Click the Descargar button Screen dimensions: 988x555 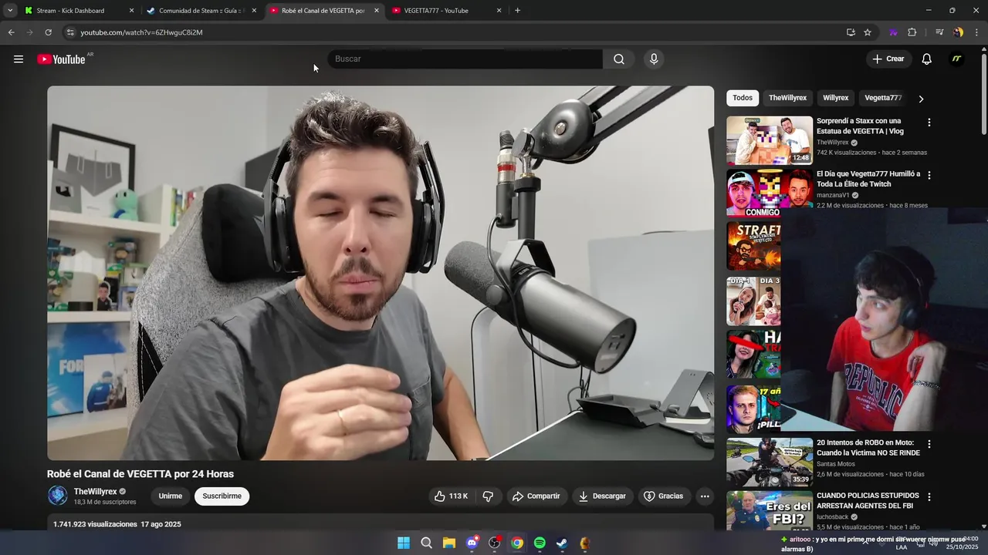tap(602, 496)
